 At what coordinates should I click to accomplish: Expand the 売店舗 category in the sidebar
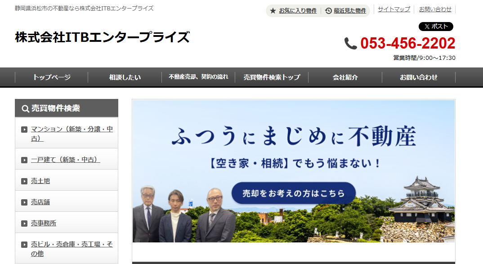pyautogui.click(x=40, y=201)
